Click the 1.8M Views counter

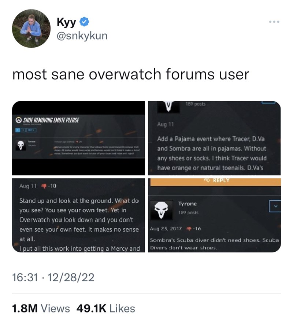click(41, 308)
